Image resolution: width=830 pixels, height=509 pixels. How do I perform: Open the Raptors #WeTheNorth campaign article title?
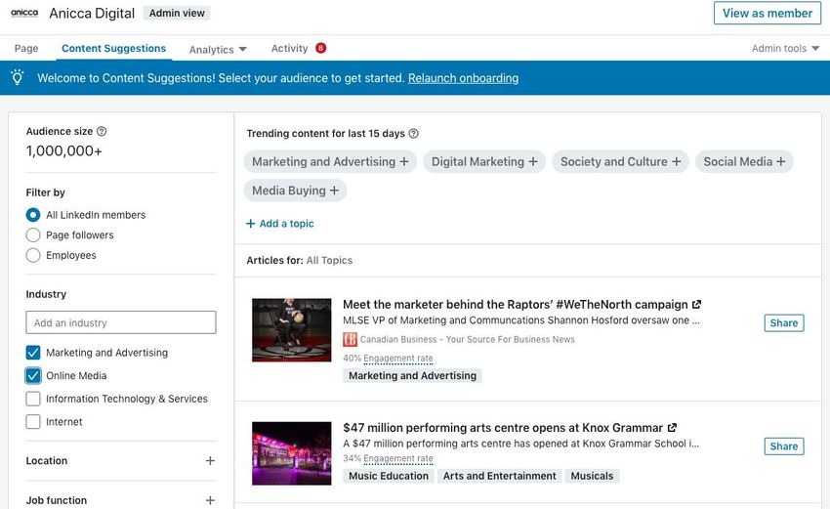pos(515,305)
